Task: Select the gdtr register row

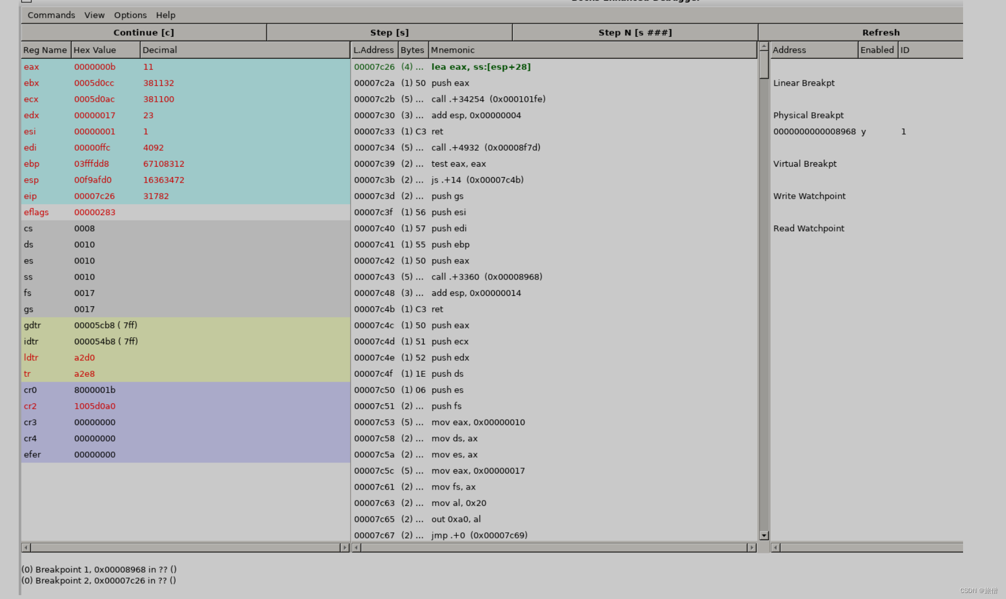Action: (x=185, y=325)
